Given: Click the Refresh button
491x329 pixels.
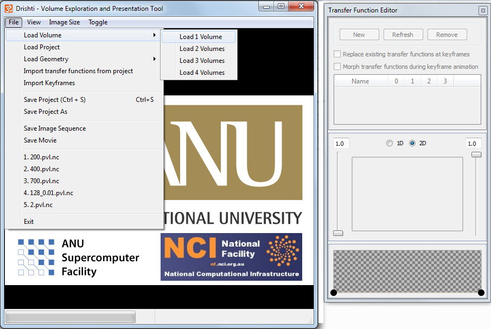Looking at the screenshot, I should tap(403, 35).
